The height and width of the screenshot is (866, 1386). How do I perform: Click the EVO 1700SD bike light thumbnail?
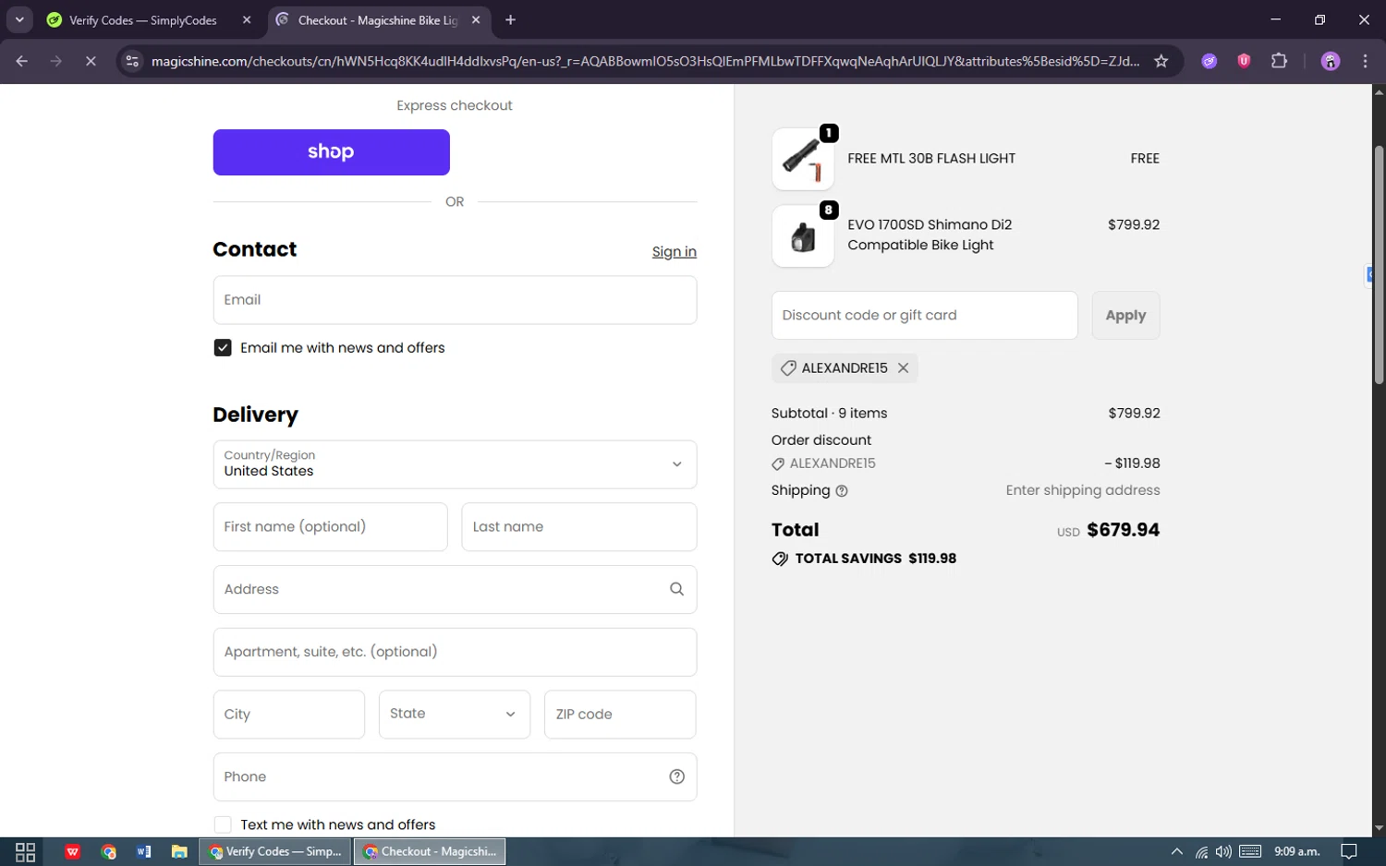tap(802, 236)
